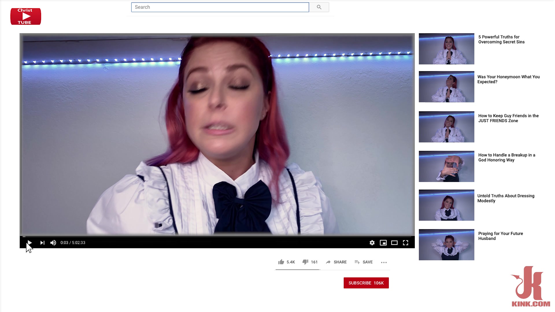The height and width of the screenshot is (312, 555).
Task: Open video settings gear icon
Action: [372, 243]
